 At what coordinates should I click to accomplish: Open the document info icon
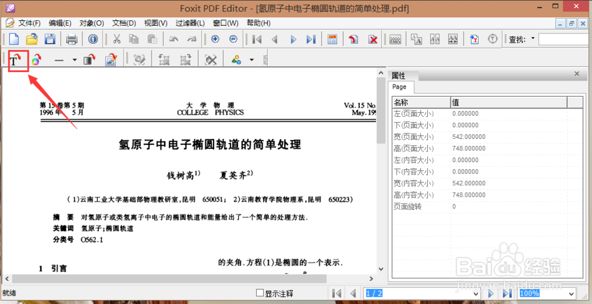tap(93, 40)
